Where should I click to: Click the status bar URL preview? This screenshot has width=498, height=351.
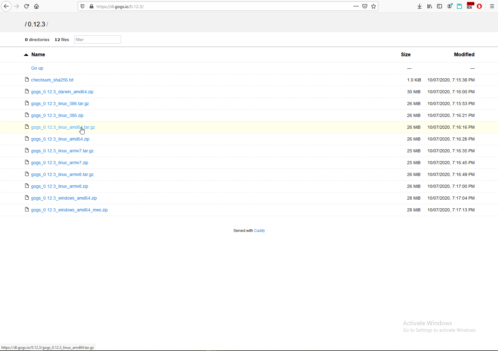point(48,348)
